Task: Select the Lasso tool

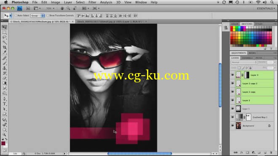Action: point(5,37)
